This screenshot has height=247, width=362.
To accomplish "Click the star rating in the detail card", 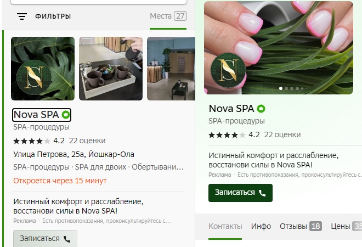I will coord(227,135).
